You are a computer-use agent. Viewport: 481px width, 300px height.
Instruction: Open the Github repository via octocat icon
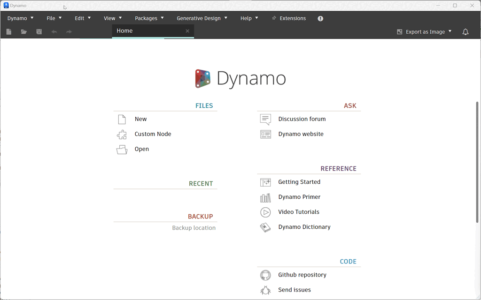point(265,275)
